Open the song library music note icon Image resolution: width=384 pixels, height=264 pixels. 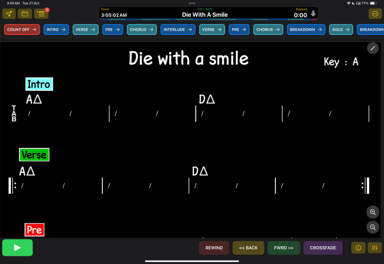pos(9,14)
